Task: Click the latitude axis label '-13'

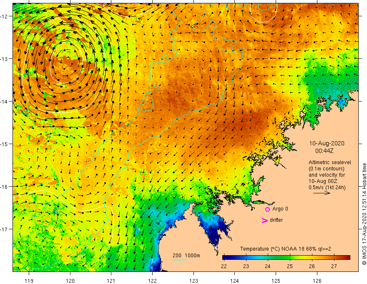Action: [x=4, y=59]
